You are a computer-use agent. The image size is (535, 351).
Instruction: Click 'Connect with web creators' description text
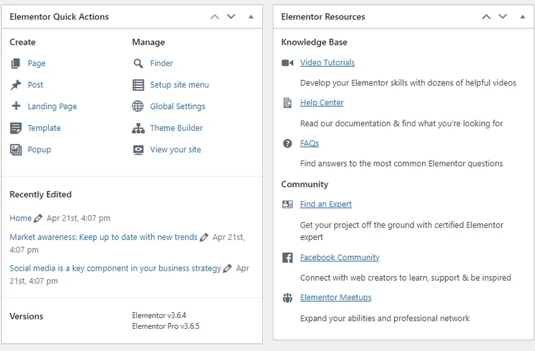point(406,278)
